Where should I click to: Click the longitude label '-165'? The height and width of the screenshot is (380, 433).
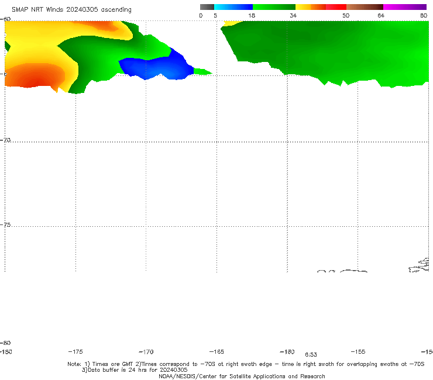point(216,351)
